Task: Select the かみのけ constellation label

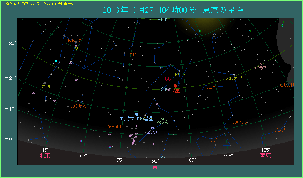Action: coord(115,126)
